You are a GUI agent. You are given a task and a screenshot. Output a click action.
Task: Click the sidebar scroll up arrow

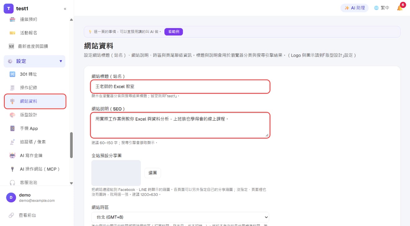pos(71,20)
